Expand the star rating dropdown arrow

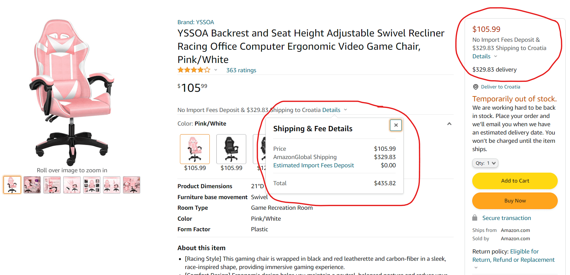click(216, 70)
